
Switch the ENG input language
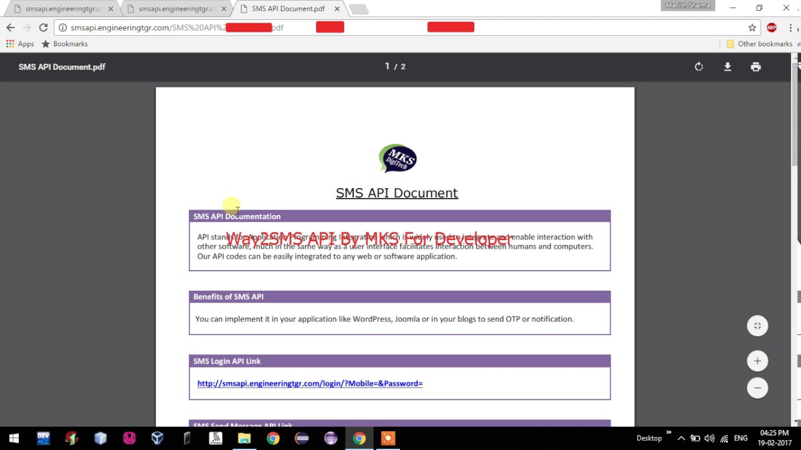tap(740, 438)
